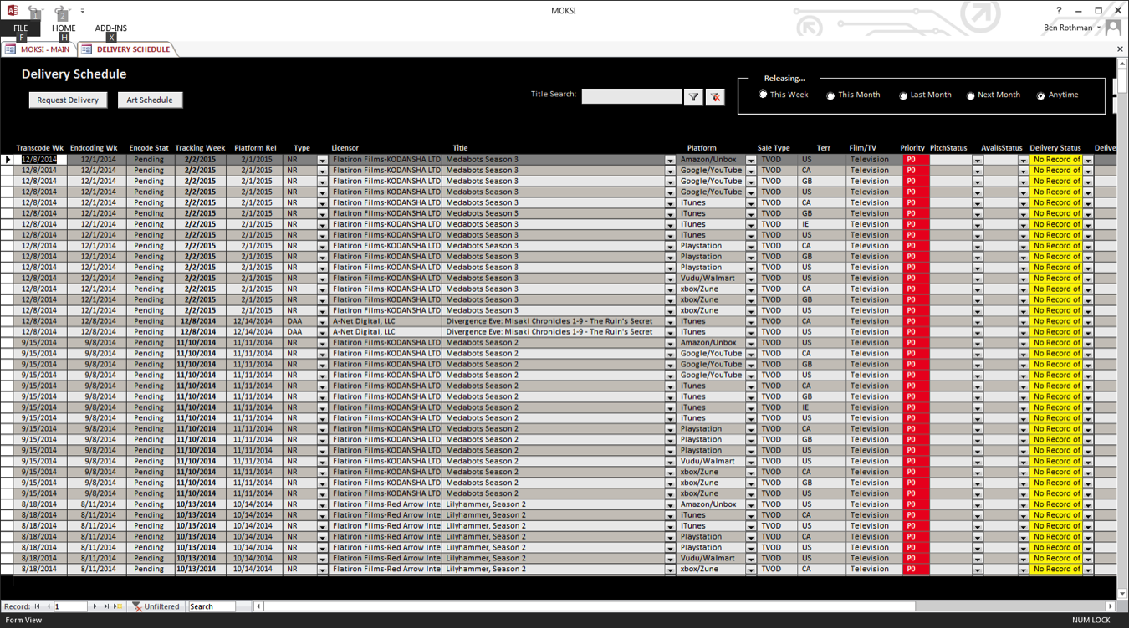Open Type dropdown for Lilyhammer xbox/Zune row
Viewport: 1129px width, 629px height.
point(322,570)
